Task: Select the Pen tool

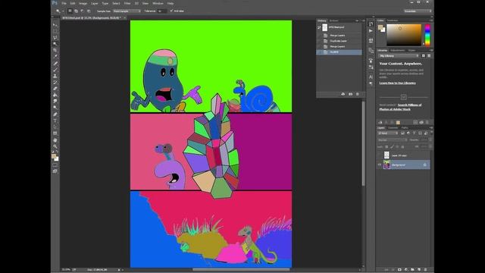Action: click(55, 115)
